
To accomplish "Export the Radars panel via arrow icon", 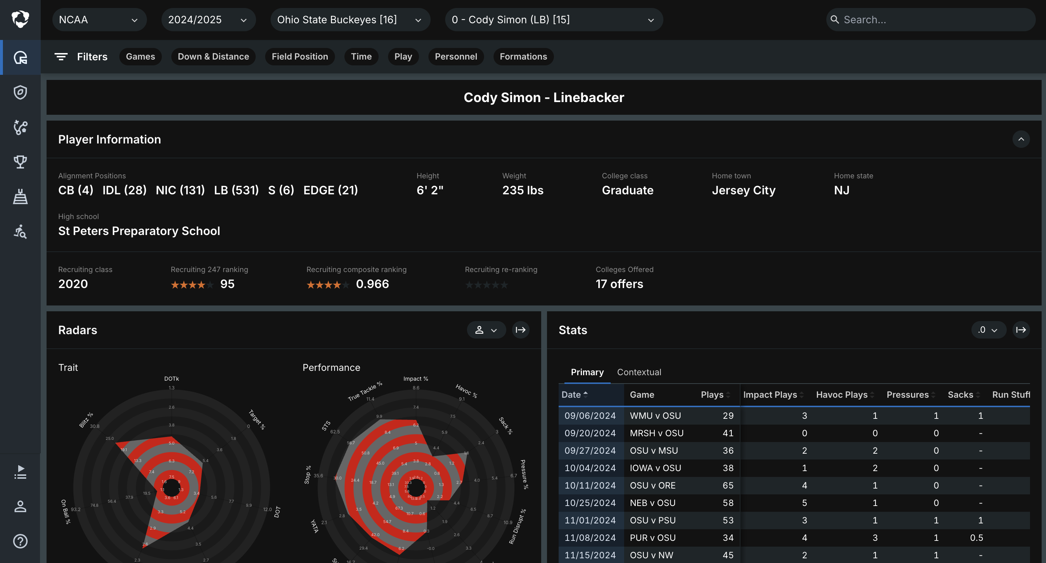I will (x=520, y=330).
